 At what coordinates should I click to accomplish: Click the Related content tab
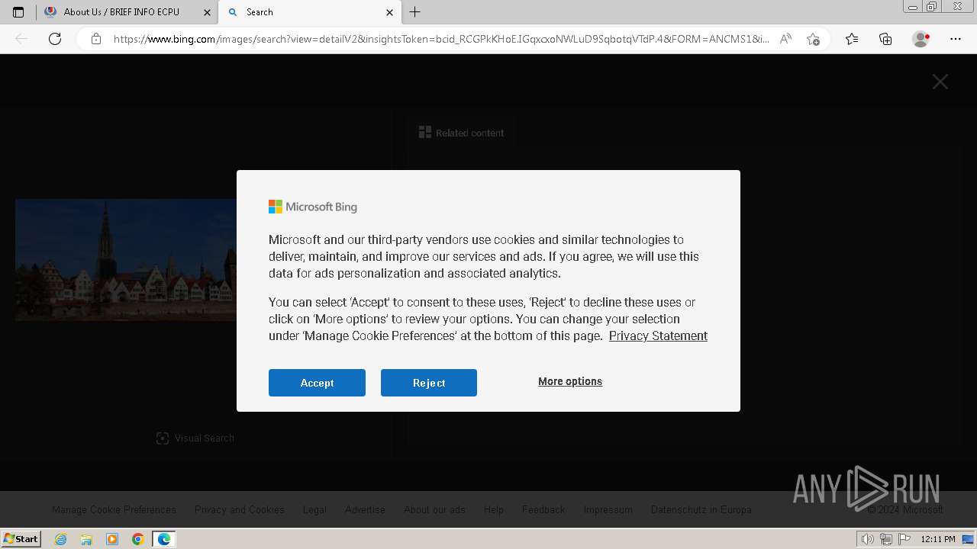pos(462,133)
